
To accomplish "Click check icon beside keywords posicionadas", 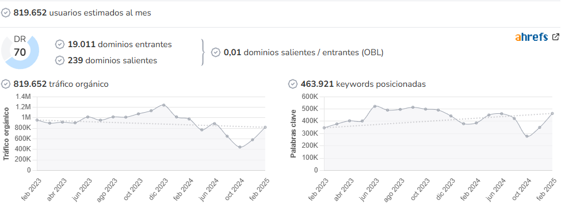I will (x=293, y=85).
